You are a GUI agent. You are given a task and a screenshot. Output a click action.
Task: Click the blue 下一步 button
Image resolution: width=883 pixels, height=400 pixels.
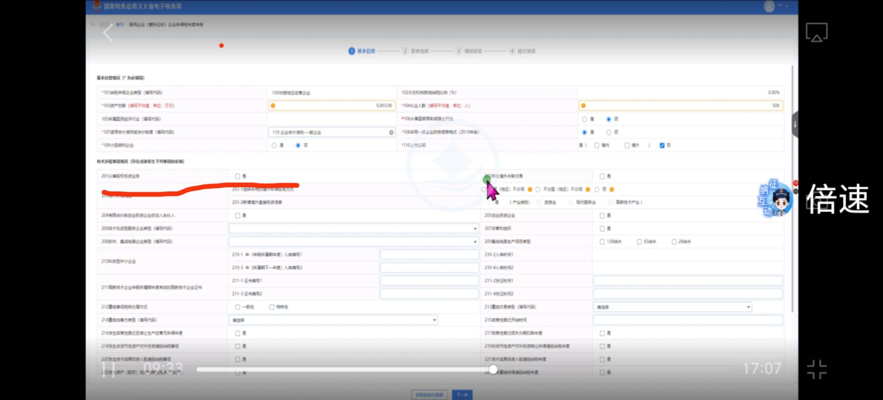pos(462,395)
